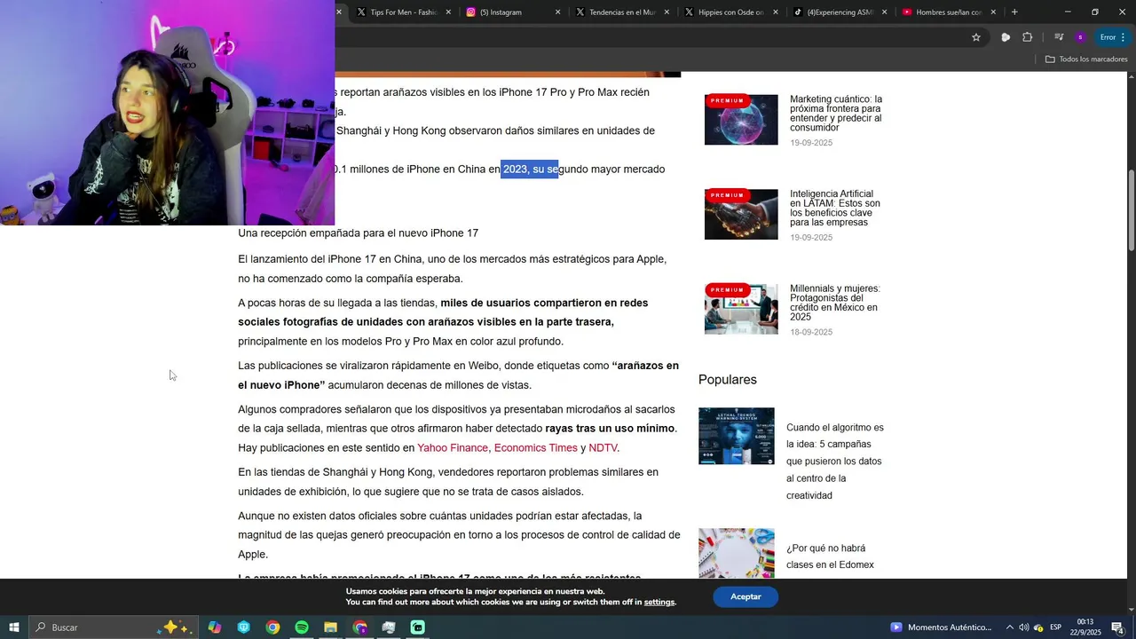Viewport: 1136px width, 639px height.
Task: Click date 18-09-2025 under Millennials article
Action: (x=811, y=332)
